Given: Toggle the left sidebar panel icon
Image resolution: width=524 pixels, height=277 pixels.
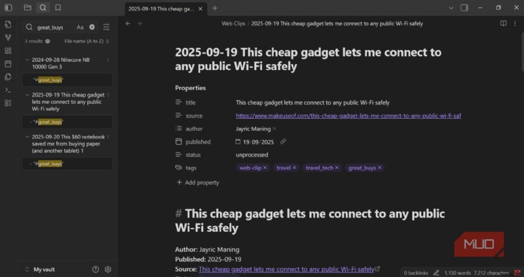Looking at the screenshot, I should pyautogui.click(x=9, y=8).
